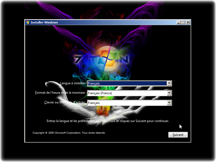Maximize the Installer Windows window
216x162 pixels.
click(x=183, y=22)
